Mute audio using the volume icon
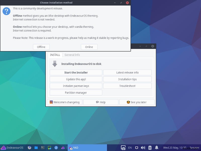The height and width of the screenshot is (151, 201). 143,147
